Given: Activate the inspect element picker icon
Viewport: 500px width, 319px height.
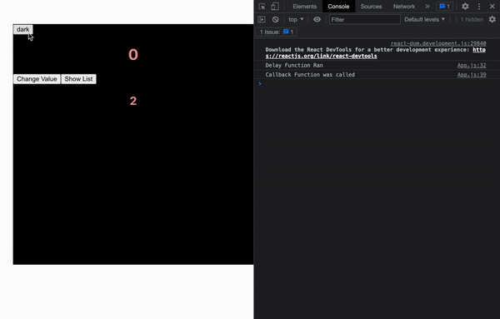Looking at the screenshot, I should (262, 7).
